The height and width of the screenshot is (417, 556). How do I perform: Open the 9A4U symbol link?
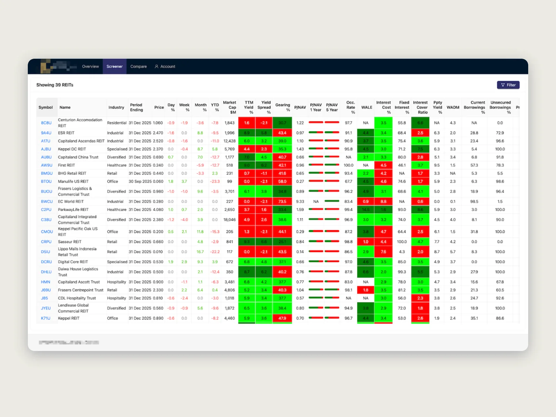(x=46, y=133)
